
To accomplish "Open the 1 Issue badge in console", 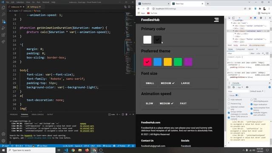I will coord(234,95).
